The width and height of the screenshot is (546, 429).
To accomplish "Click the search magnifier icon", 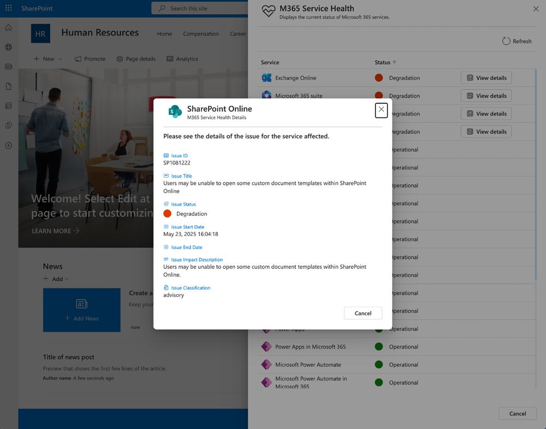I will [162, 8].
